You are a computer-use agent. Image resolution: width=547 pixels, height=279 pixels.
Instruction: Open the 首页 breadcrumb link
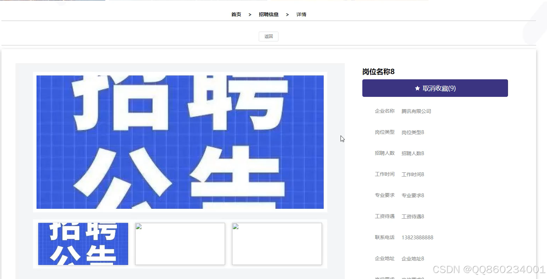point(236,14)
